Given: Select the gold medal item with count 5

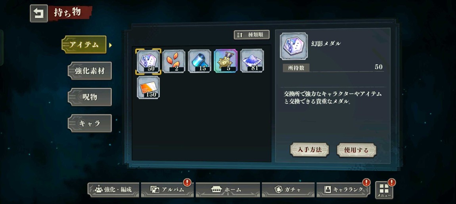Looking at the screenshot, I should click(226, 61).
